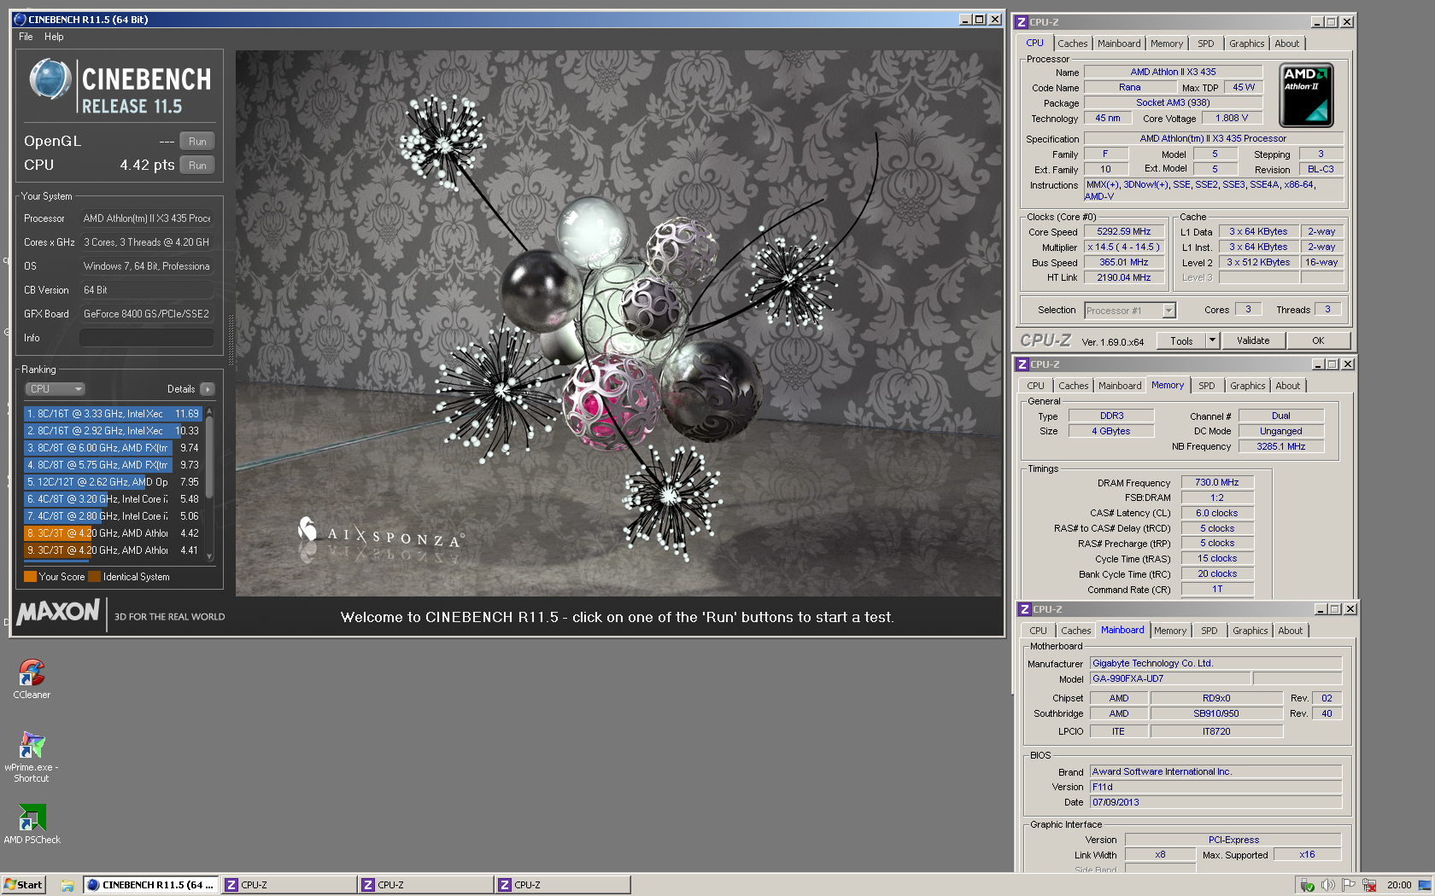Select ranking row 9 with the 4.41 score
The width and height of the screenshot is (1435, 896).
pyautogui.click(x=114, y=550)
